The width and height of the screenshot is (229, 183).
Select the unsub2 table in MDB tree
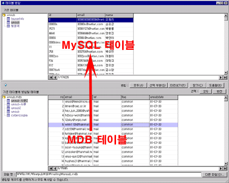(16, 108)
